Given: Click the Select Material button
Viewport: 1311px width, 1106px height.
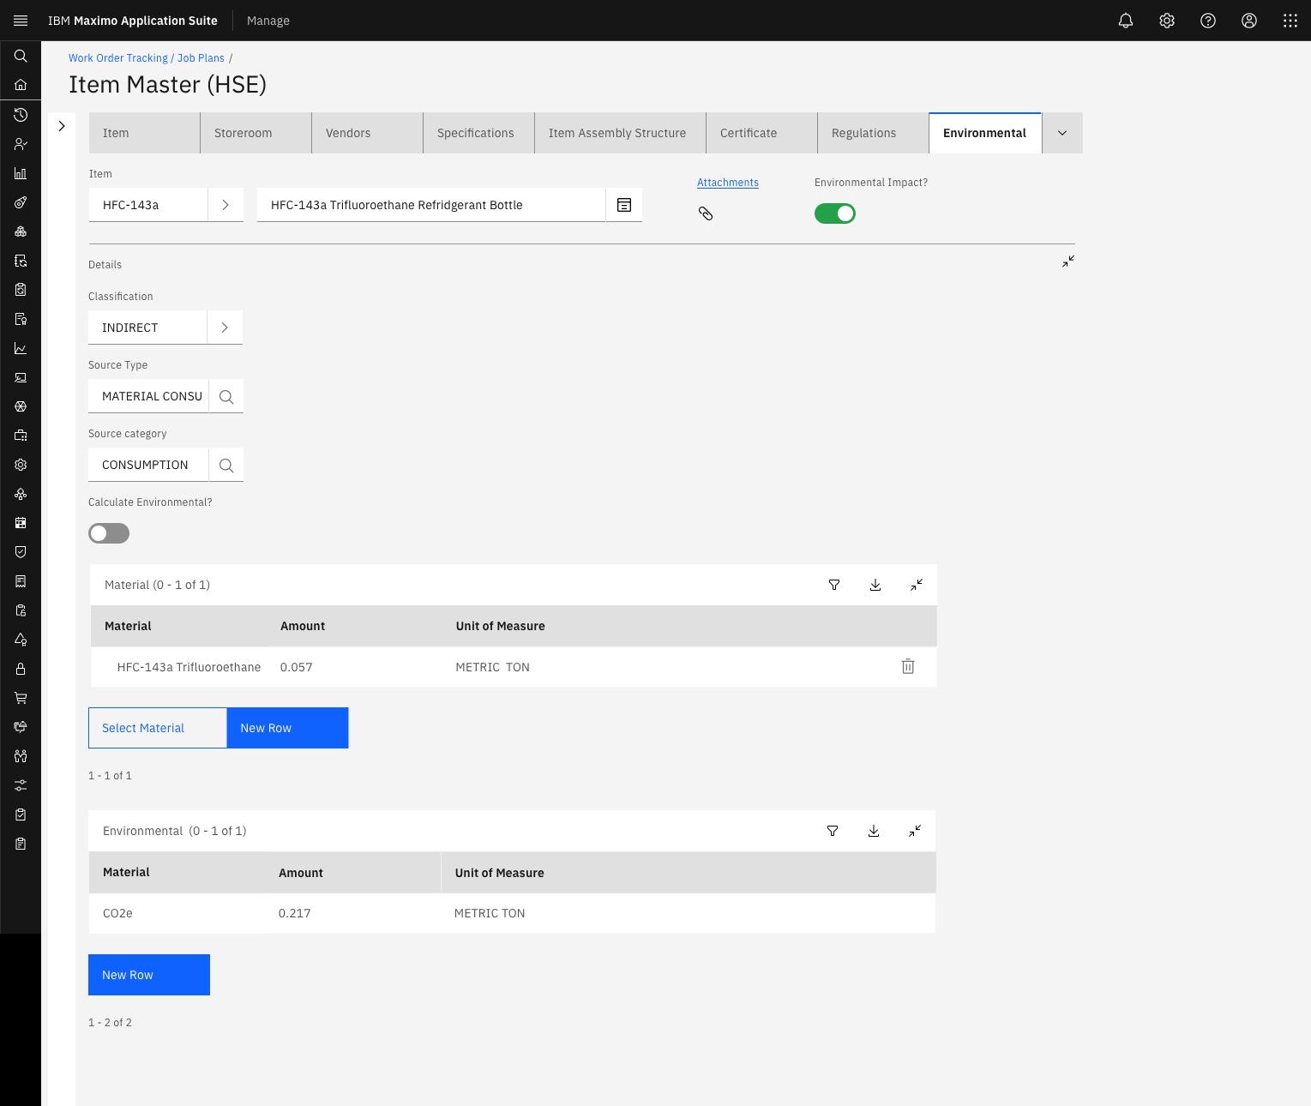Looking at the screenshot, I should click(x=158, y=728).
